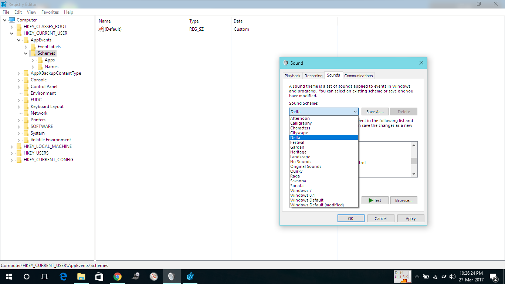Open the laptop-with-gear taskbar app
The image size is (505, 284).
pyautogui.click(x=136, y=276)
